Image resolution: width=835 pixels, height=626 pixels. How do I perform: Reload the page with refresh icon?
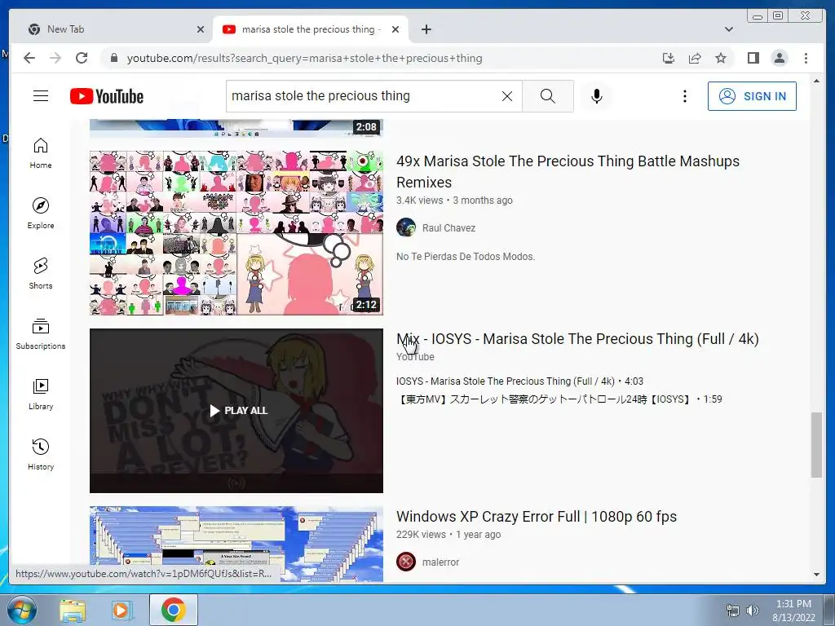[82, 58]
